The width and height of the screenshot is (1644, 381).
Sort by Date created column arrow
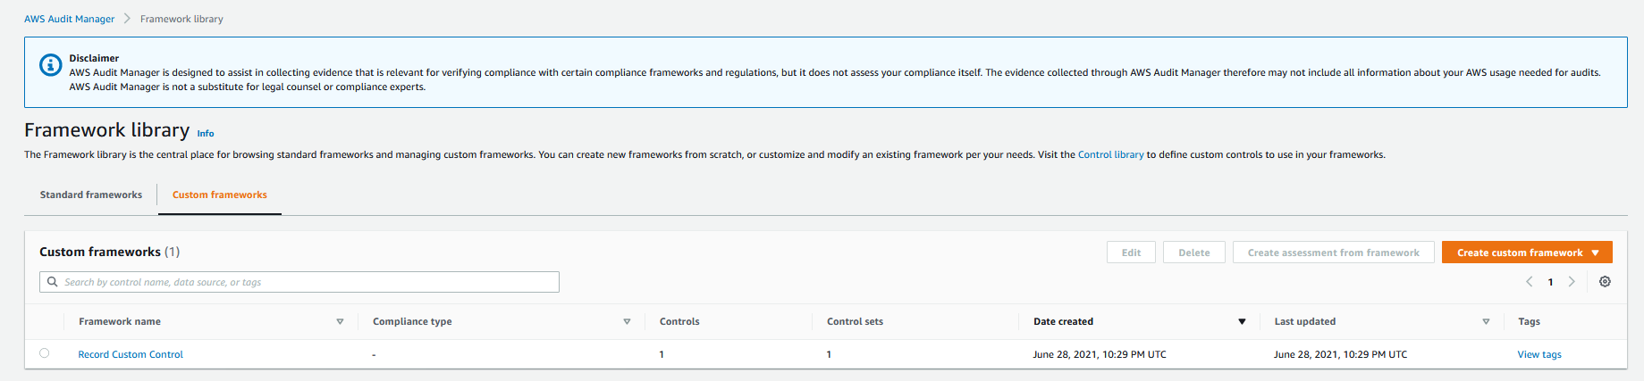[x=1242, y=321]
